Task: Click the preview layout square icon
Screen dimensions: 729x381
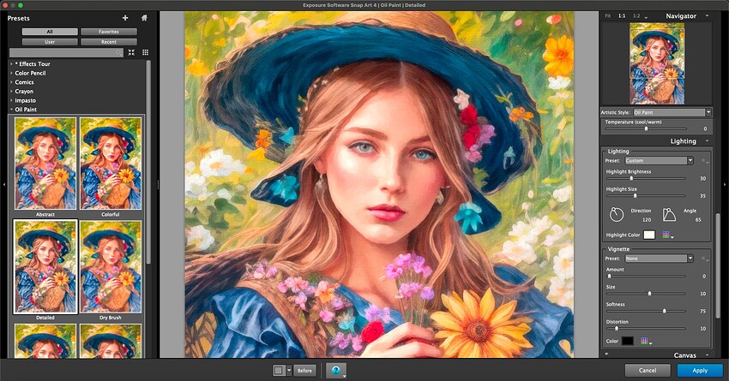Action: coord(279,370)
